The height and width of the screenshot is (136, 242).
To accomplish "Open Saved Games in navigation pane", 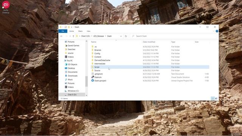I will tap(73, 46).
